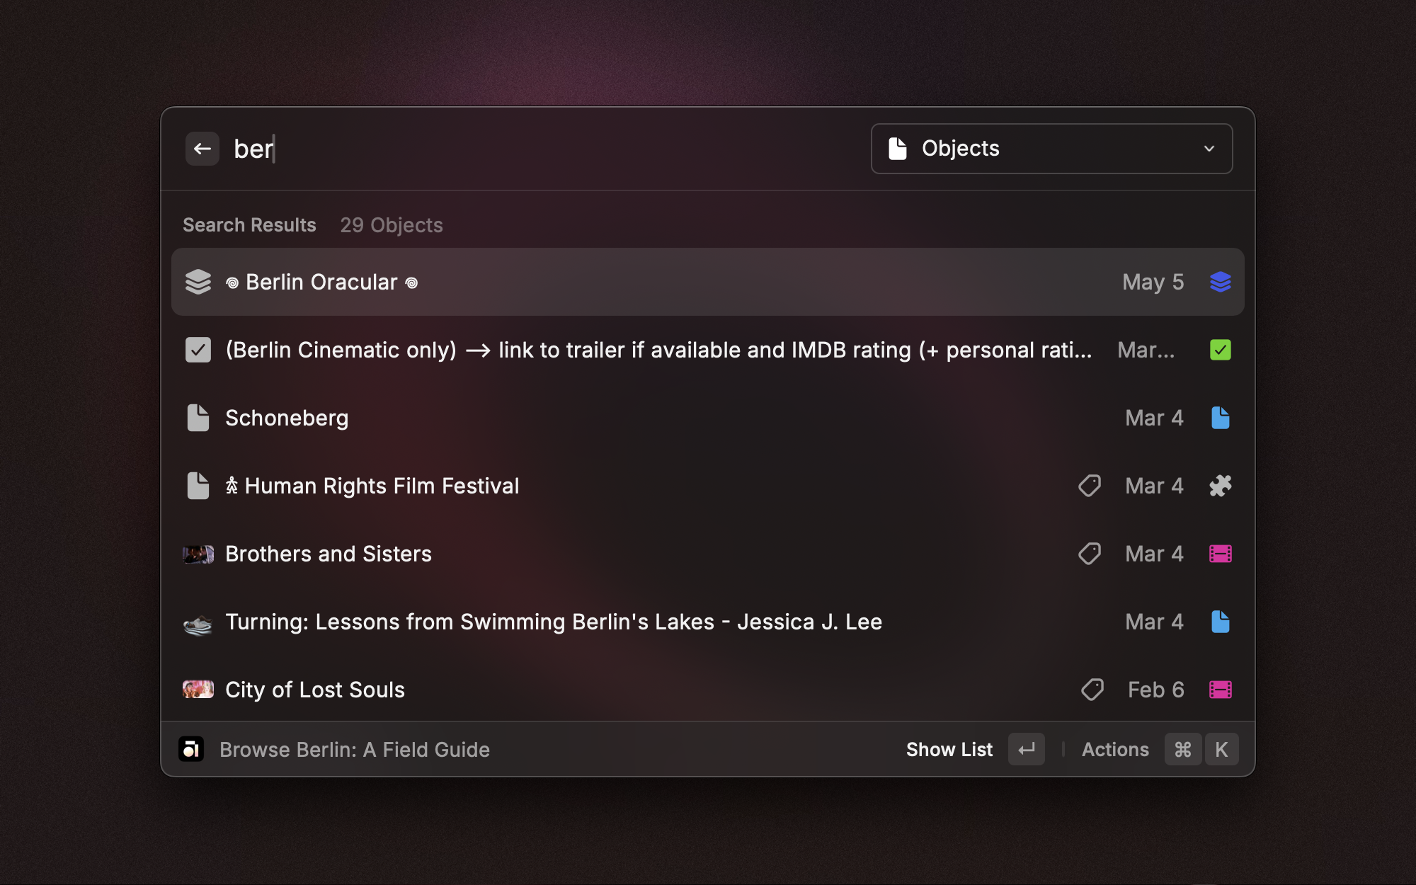Image resolution: width=1416 pixels, height=885 pixels.
Task: Click the tag icon on Human Rights Film Festival
Action: 1089,486
